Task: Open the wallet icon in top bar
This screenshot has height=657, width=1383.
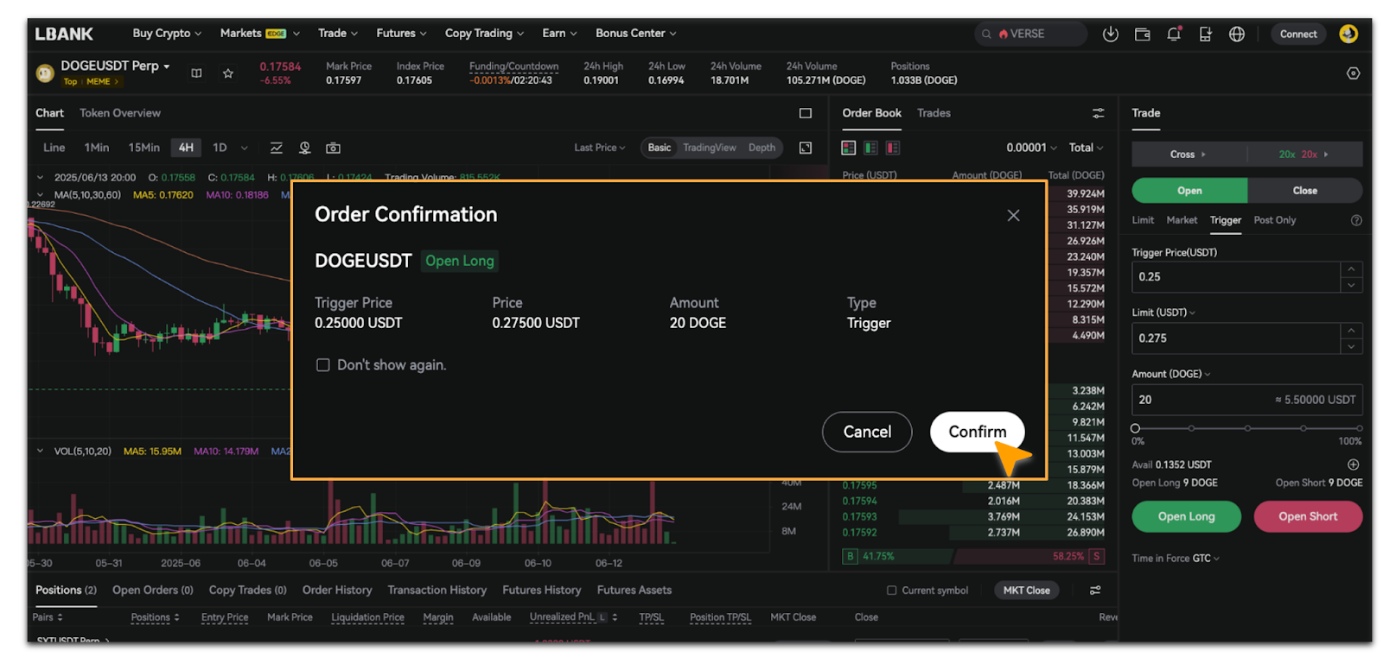Action: point(1142,34)
